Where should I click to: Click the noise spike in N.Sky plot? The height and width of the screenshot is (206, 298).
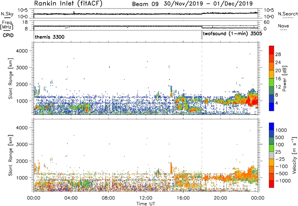pos(74,13)
